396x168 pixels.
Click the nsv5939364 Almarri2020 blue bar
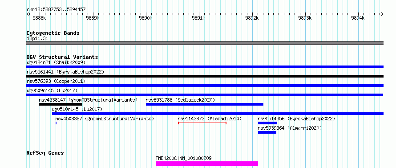[x=267, y=132]
